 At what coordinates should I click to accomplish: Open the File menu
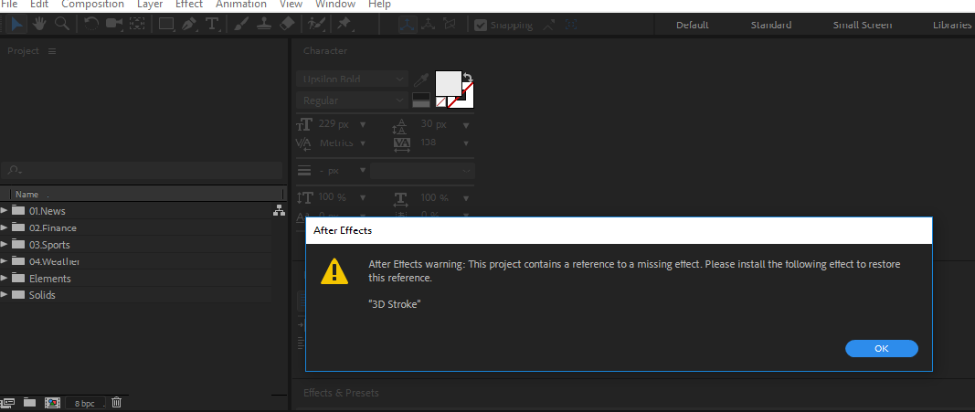tap(9, 5)
